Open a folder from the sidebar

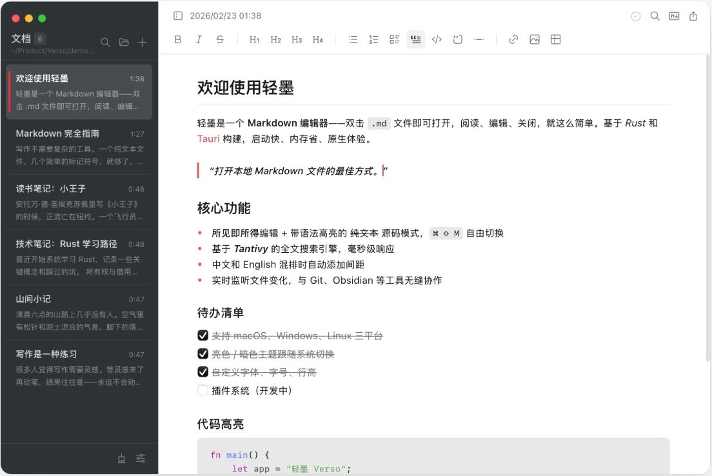(x=124, y=42)
